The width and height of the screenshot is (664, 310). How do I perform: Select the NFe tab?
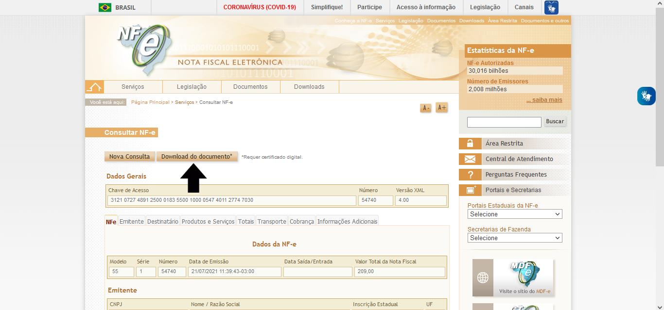[x=111, y=221]
